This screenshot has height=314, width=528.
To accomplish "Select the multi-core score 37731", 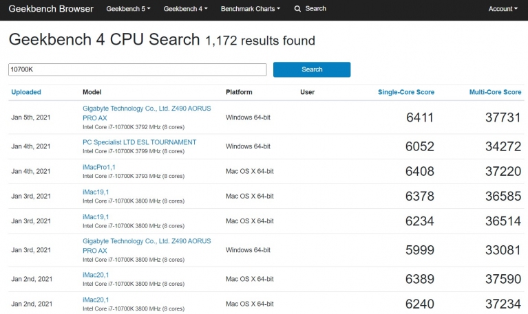I will click(x=503, y=117).
